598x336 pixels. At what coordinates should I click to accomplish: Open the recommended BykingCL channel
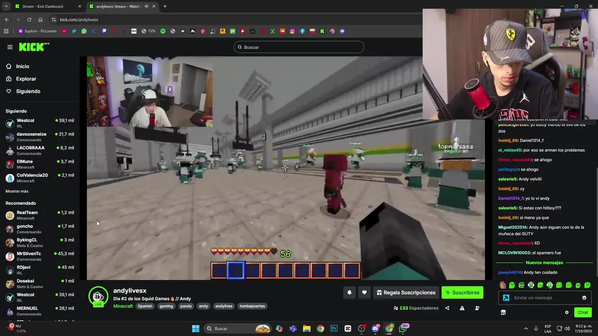pos(40,243)
